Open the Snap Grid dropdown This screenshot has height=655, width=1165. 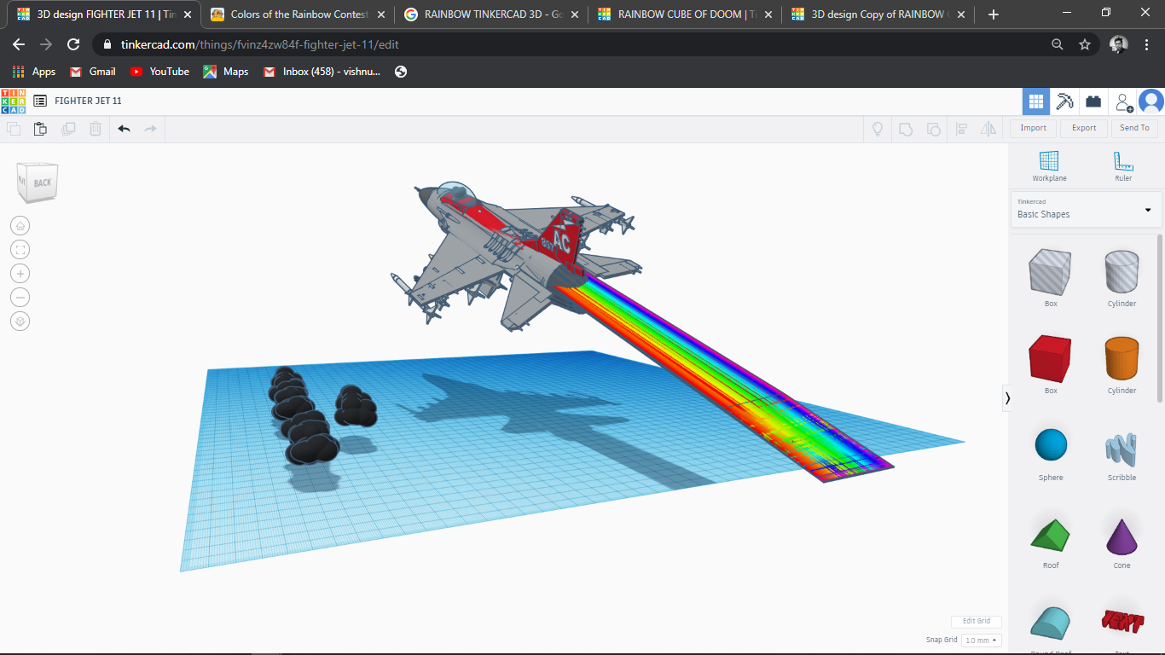tap(981, 639)
